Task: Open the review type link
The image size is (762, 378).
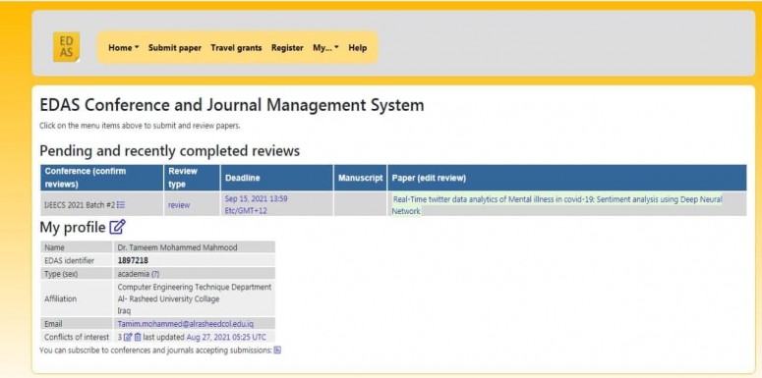Action: coord(179,205)
